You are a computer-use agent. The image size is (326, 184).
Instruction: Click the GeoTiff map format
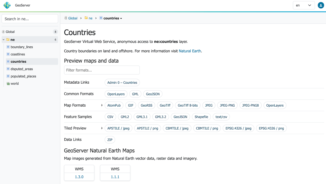(165, 105)
